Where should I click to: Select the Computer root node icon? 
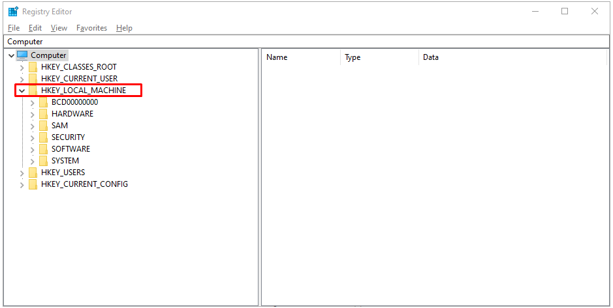[22, 55]
